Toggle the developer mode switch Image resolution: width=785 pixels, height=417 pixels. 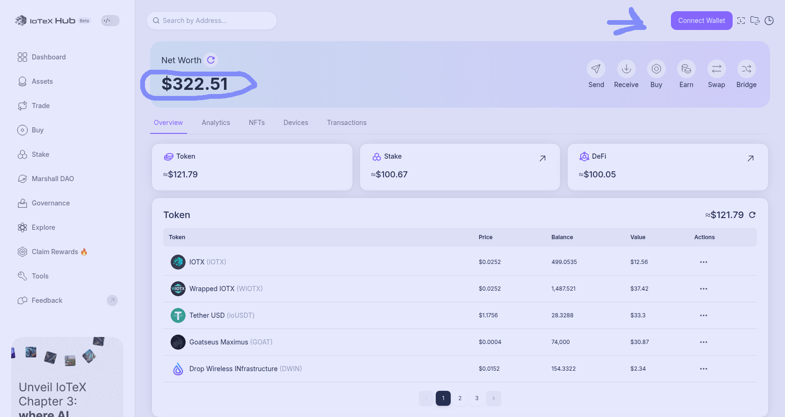point(110,21)
